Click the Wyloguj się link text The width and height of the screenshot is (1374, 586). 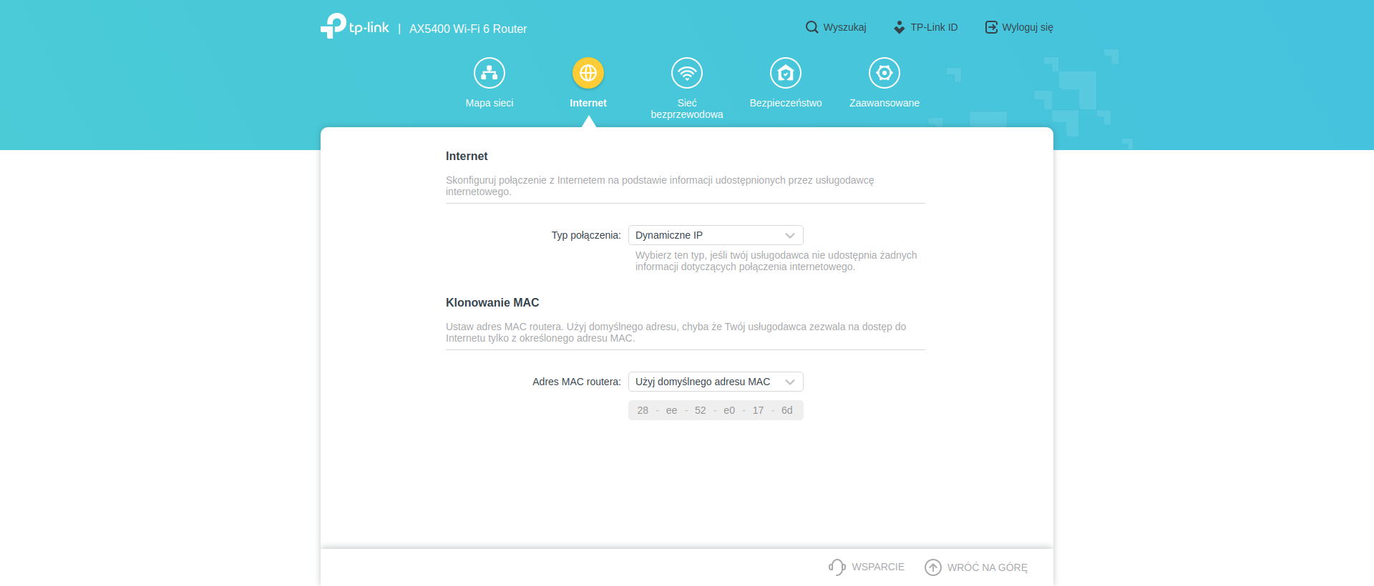[1028, 27]
